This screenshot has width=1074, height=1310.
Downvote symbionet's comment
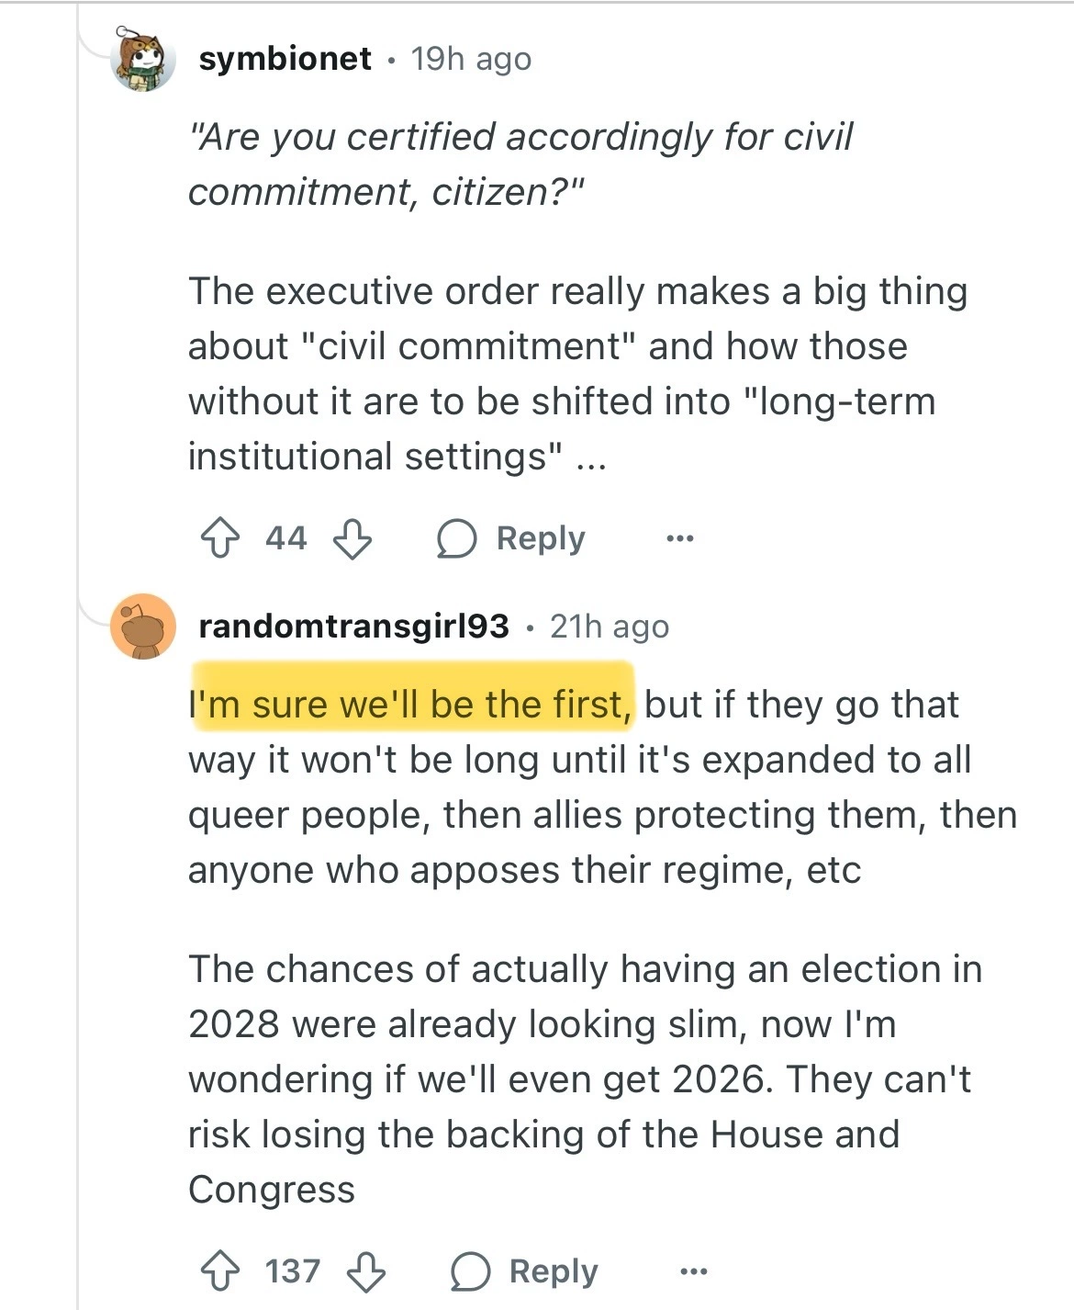pos(352,538)
